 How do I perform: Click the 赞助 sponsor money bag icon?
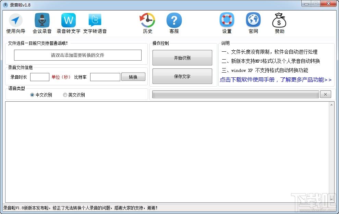point(279,21)
